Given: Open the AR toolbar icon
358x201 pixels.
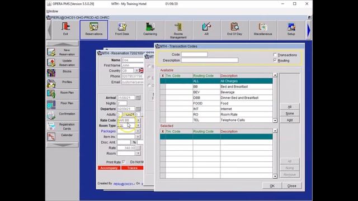Looking at the screenshot, I should (x=206, y=30).
